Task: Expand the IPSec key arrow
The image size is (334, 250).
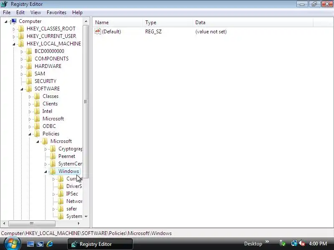Action: (53, 194)
